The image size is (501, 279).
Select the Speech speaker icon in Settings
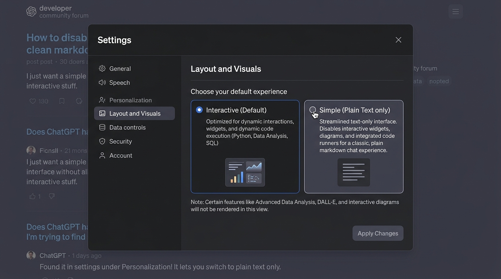click(x=102, y=82)
